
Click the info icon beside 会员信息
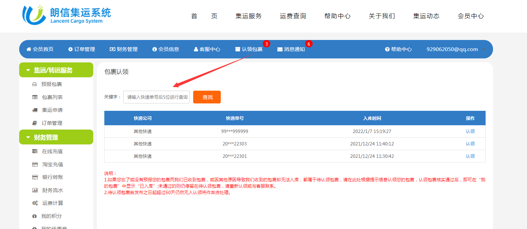pyautogui.click(x=155, y=49)
